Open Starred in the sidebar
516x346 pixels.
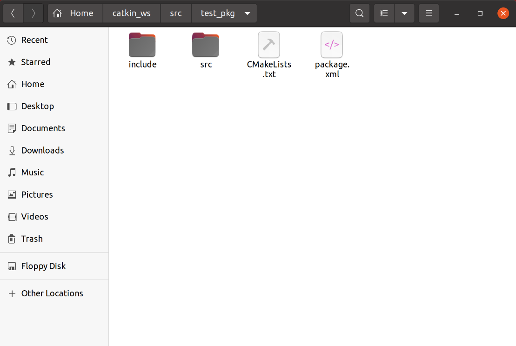54,62
